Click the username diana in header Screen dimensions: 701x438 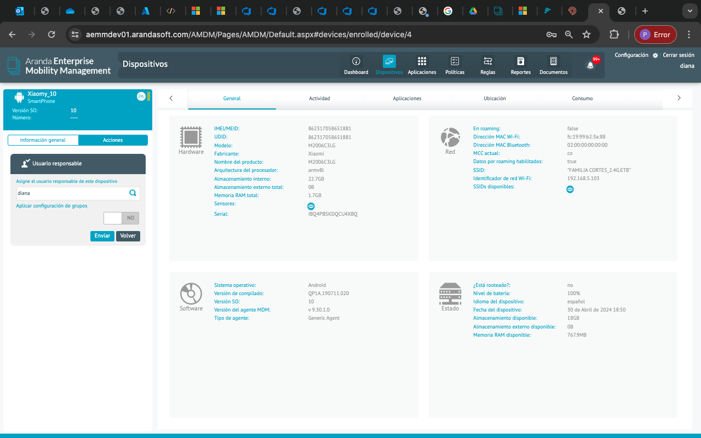pyautogui.click(x=687, y=66)
